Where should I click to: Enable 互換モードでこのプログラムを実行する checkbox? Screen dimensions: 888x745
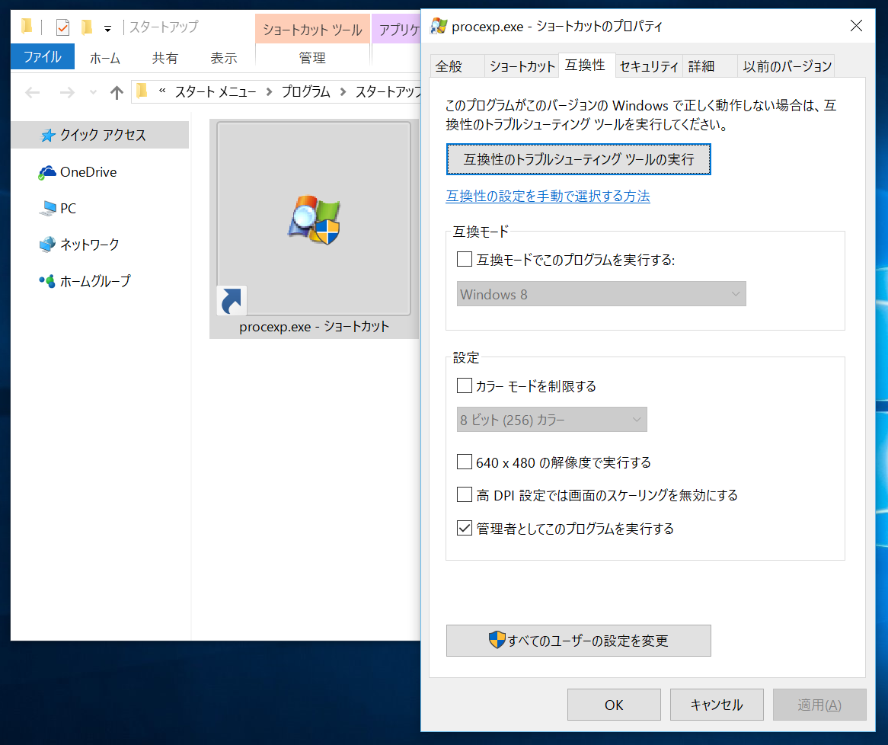tap(464, 259)
